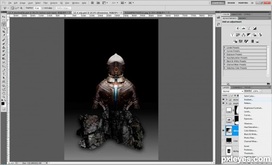Screen dimensions: 272x165
Task: Click the clip-to-layer icon at Adjustments panel bottom
Action: (228, 84)
